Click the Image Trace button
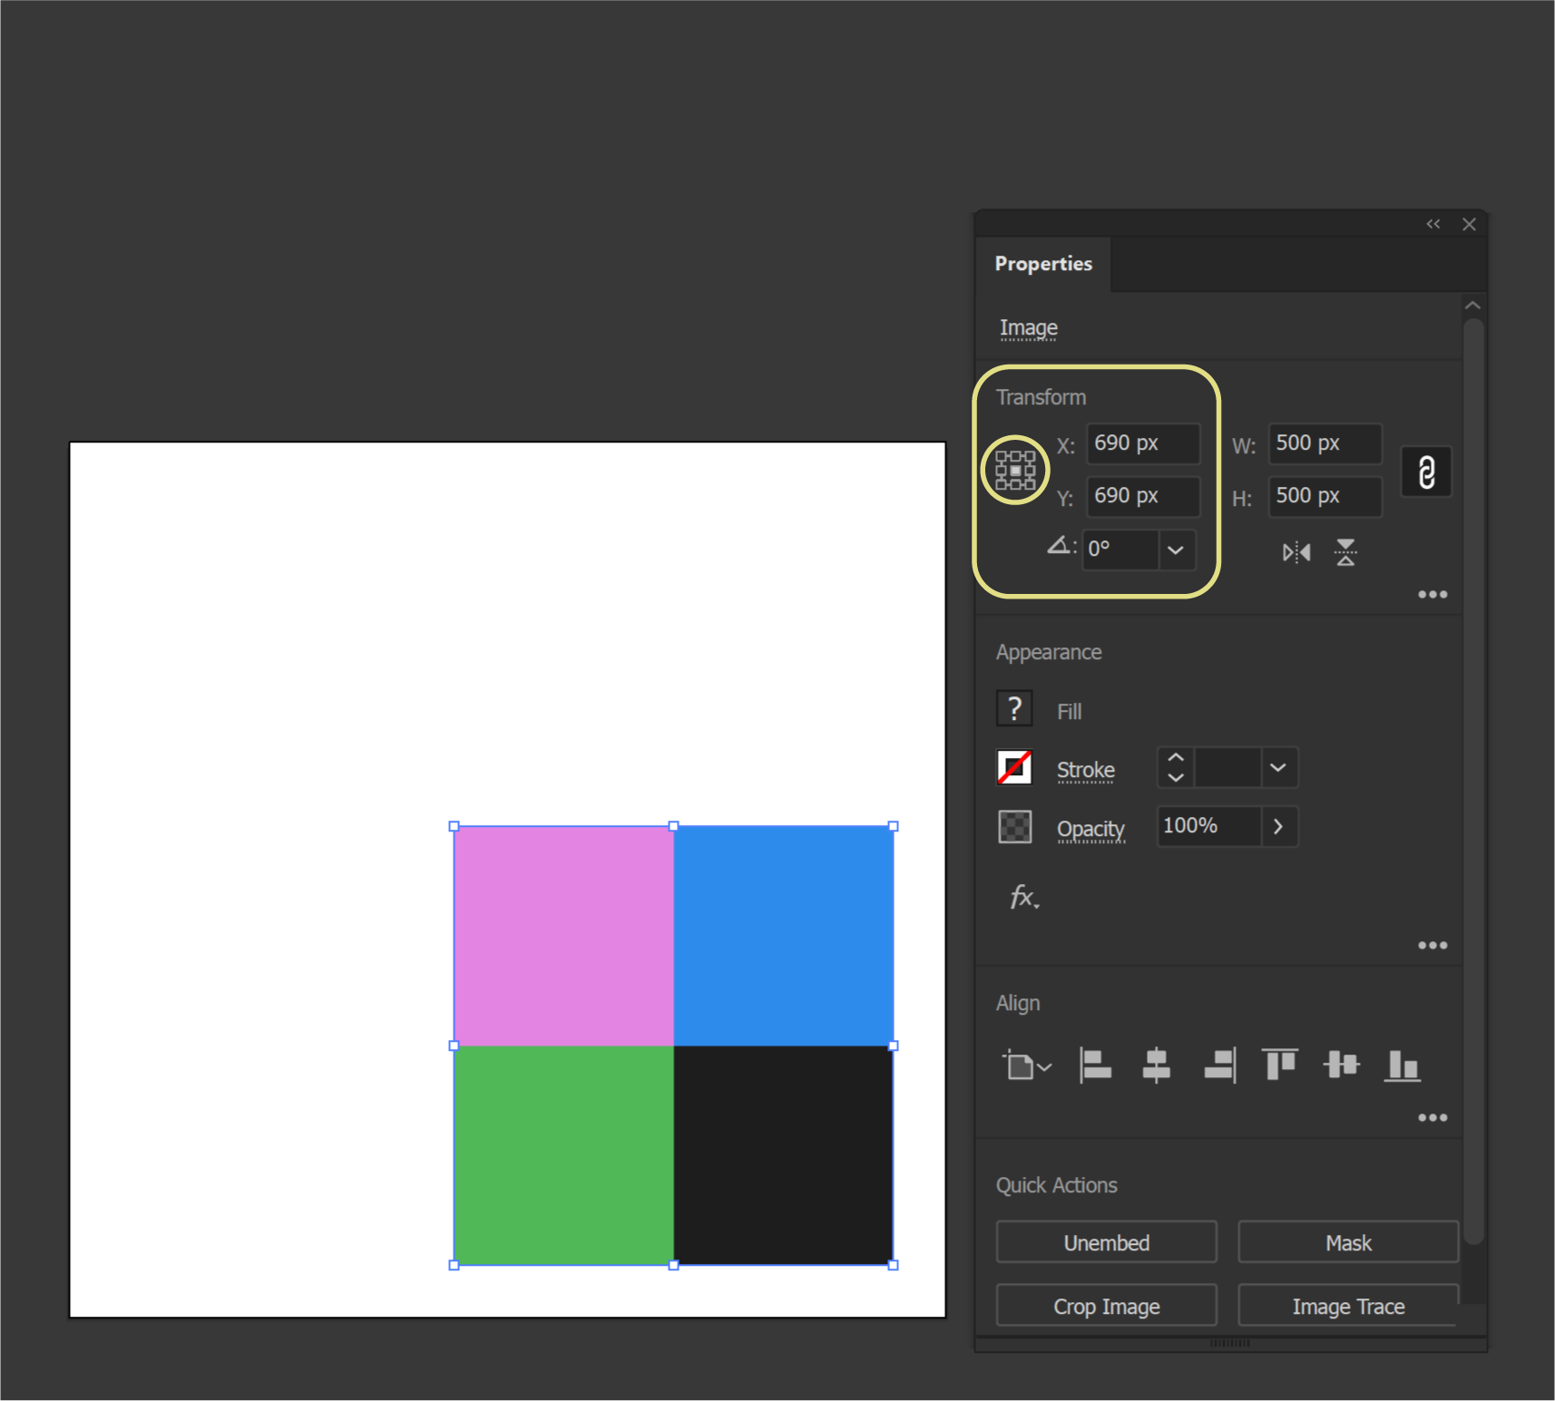1555x1401 pixels. click(1348, 1306)
